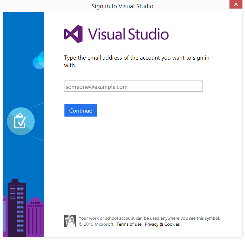Click the 'Sign in to Visual Studio' title
This screenshot has width=245, height=240.
(122, 6)
